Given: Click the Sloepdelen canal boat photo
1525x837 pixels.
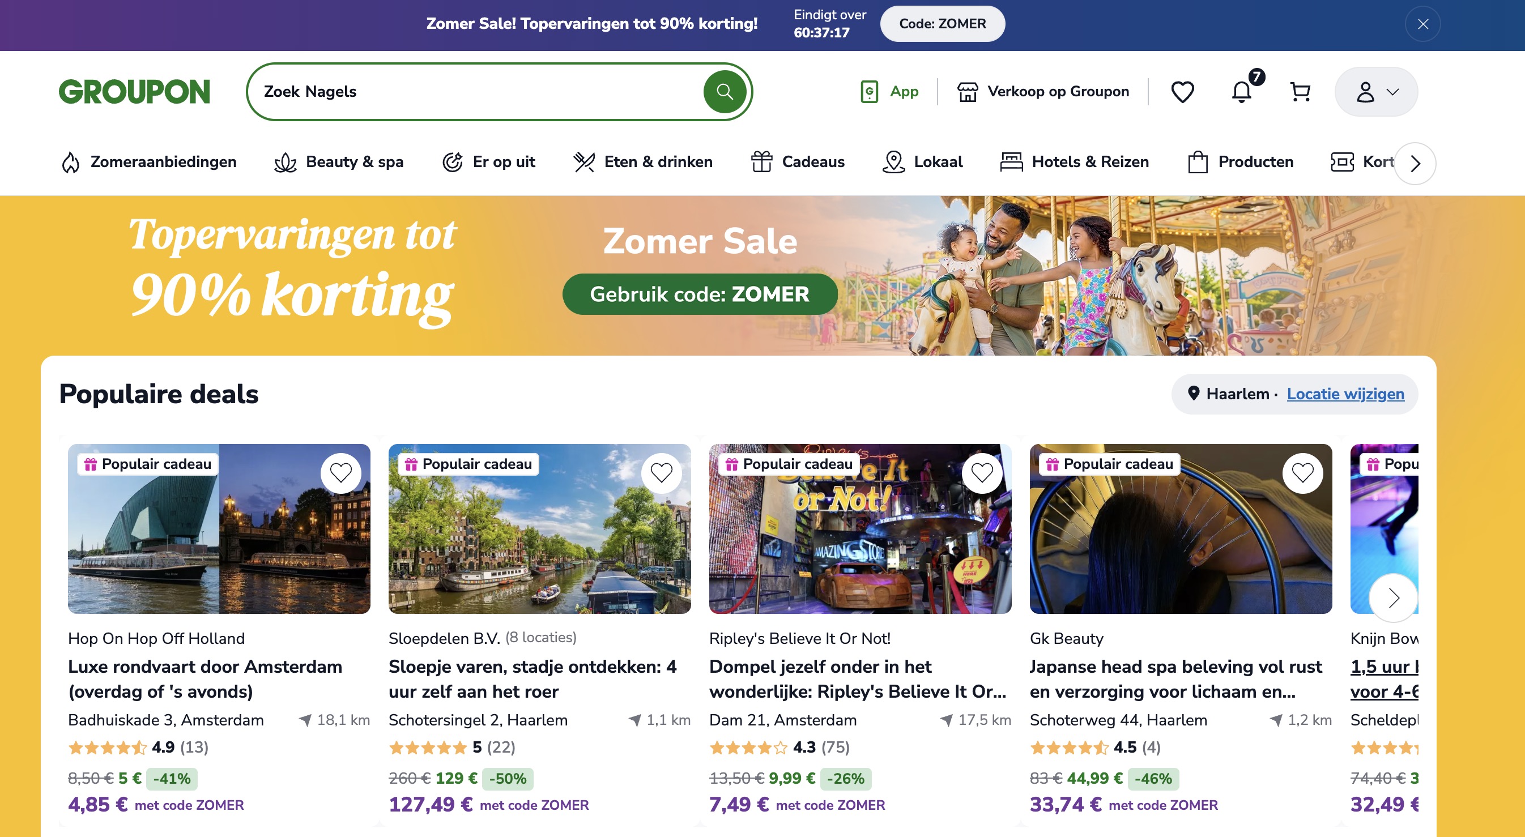Looking at the screenshot, I should tap(539, 528).
